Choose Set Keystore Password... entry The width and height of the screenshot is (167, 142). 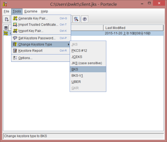41,38
